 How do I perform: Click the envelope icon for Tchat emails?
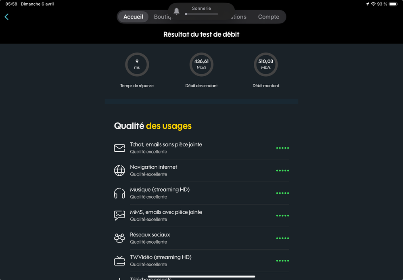pyautogui.click(x=119, y=148)
